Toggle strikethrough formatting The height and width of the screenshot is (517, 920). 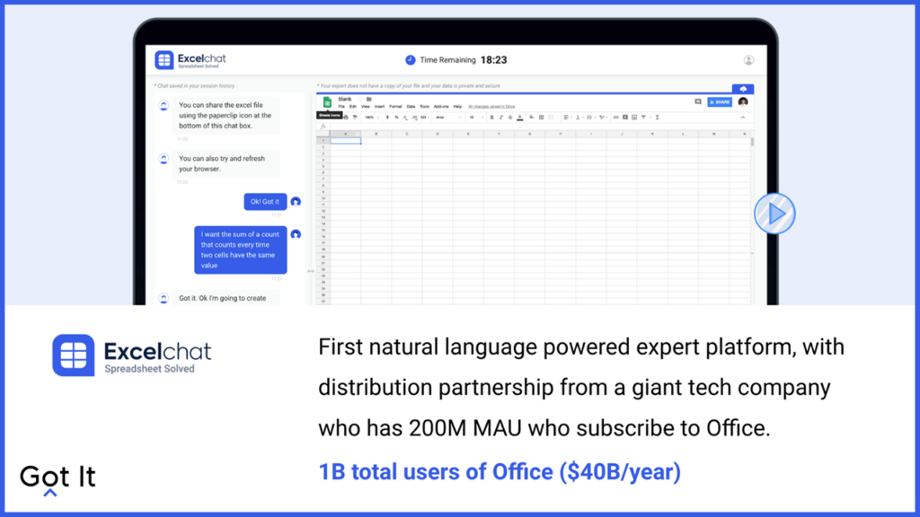pyautogui.click(x=510, y=118)
